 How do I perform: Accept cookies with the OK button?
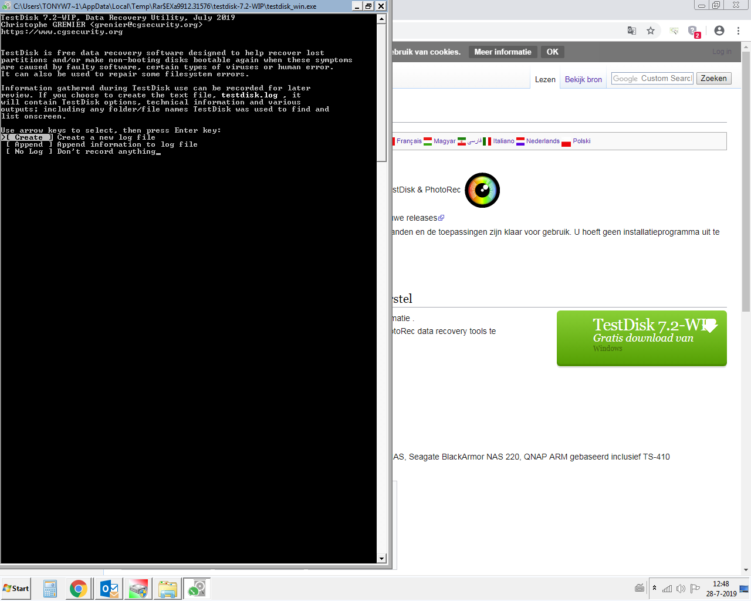click(553, 52)
